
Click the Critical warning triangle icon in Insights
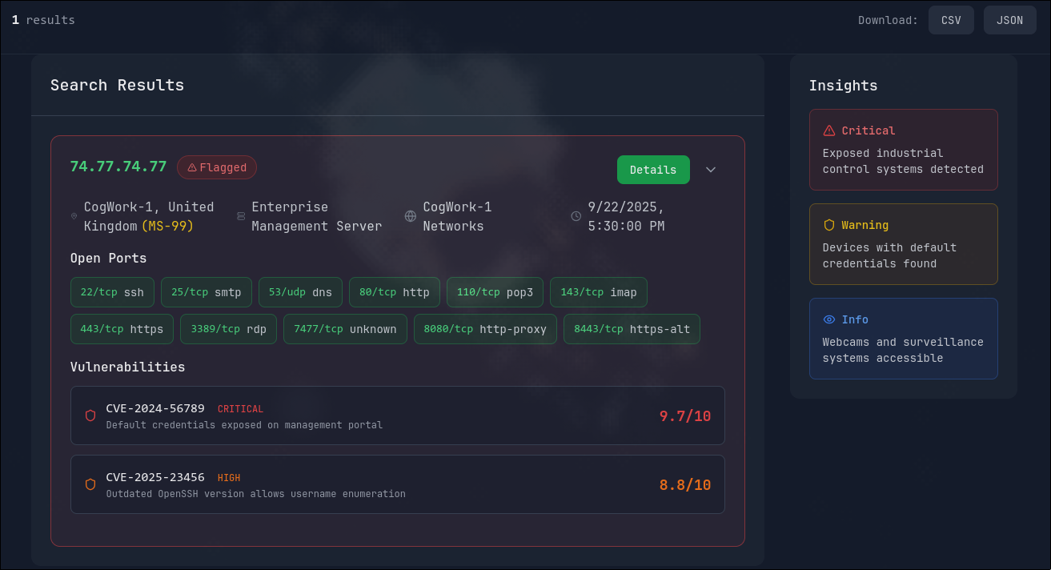coord(829,130)
